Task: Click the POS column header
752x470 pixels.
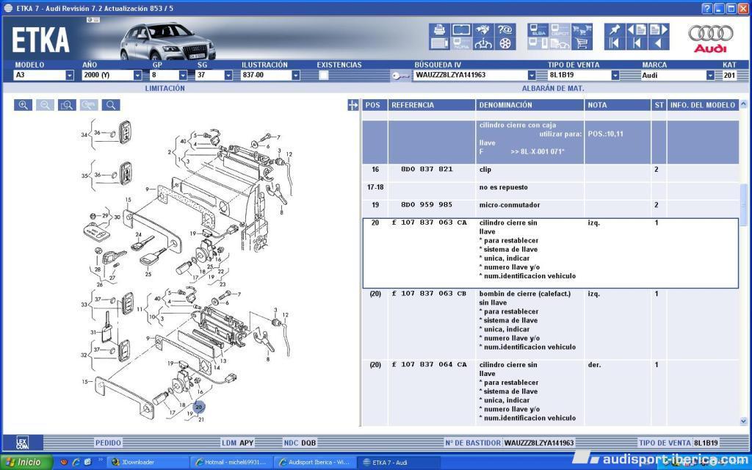Action: point(375,105)
